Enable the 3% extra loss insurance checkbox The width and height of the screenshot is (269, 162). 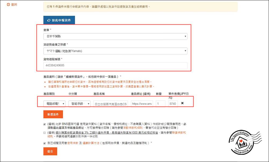pyautogui.click(x=45, y=133)
